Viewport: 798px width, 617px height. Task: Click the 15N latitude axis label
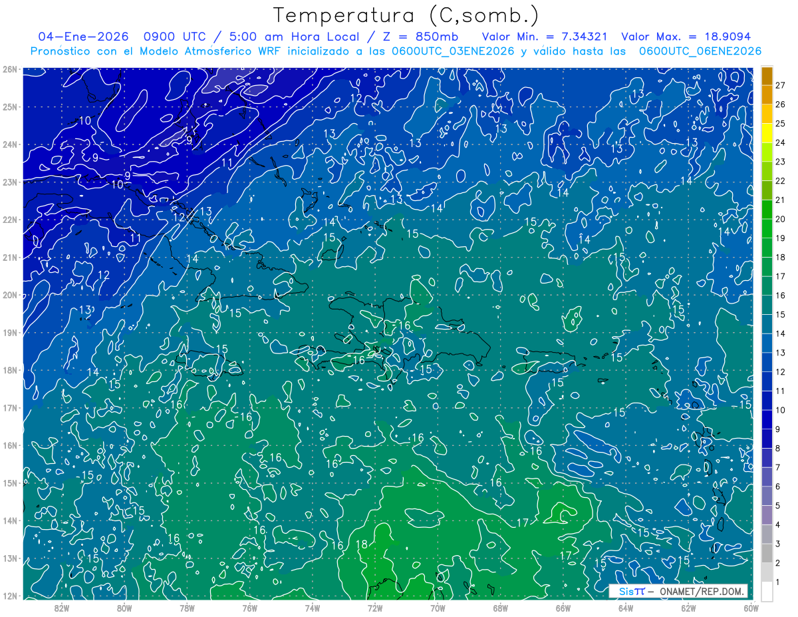coord(10,483)
